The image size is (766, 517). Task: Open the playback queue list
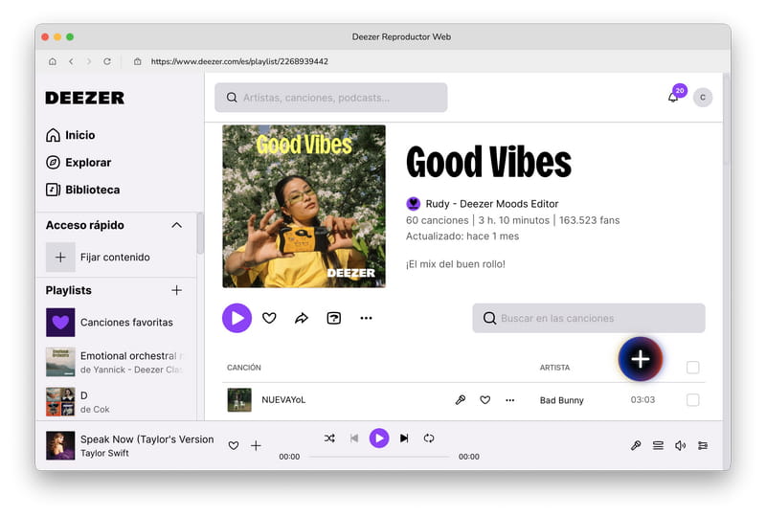658,445
